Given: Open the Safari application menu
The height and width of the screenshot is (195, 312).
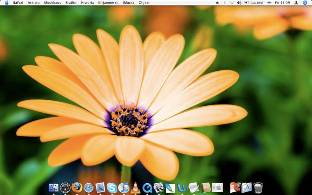Looking at the screenshot, I should [x=18, y=3].
